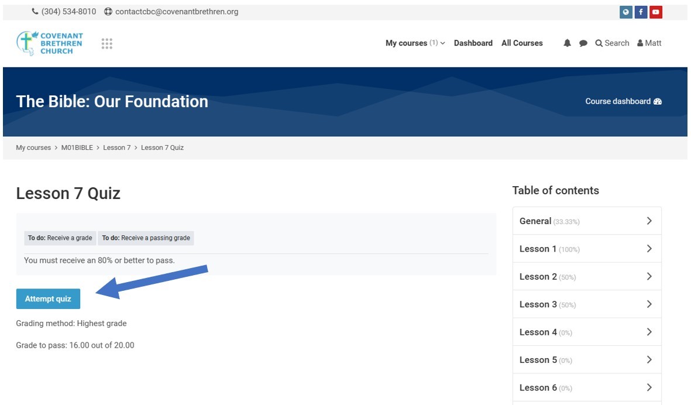Go to Dashboard in the navigation
The width and height of the screenshot is (691, 405).
pyautogui.click(x=473, y=43)
